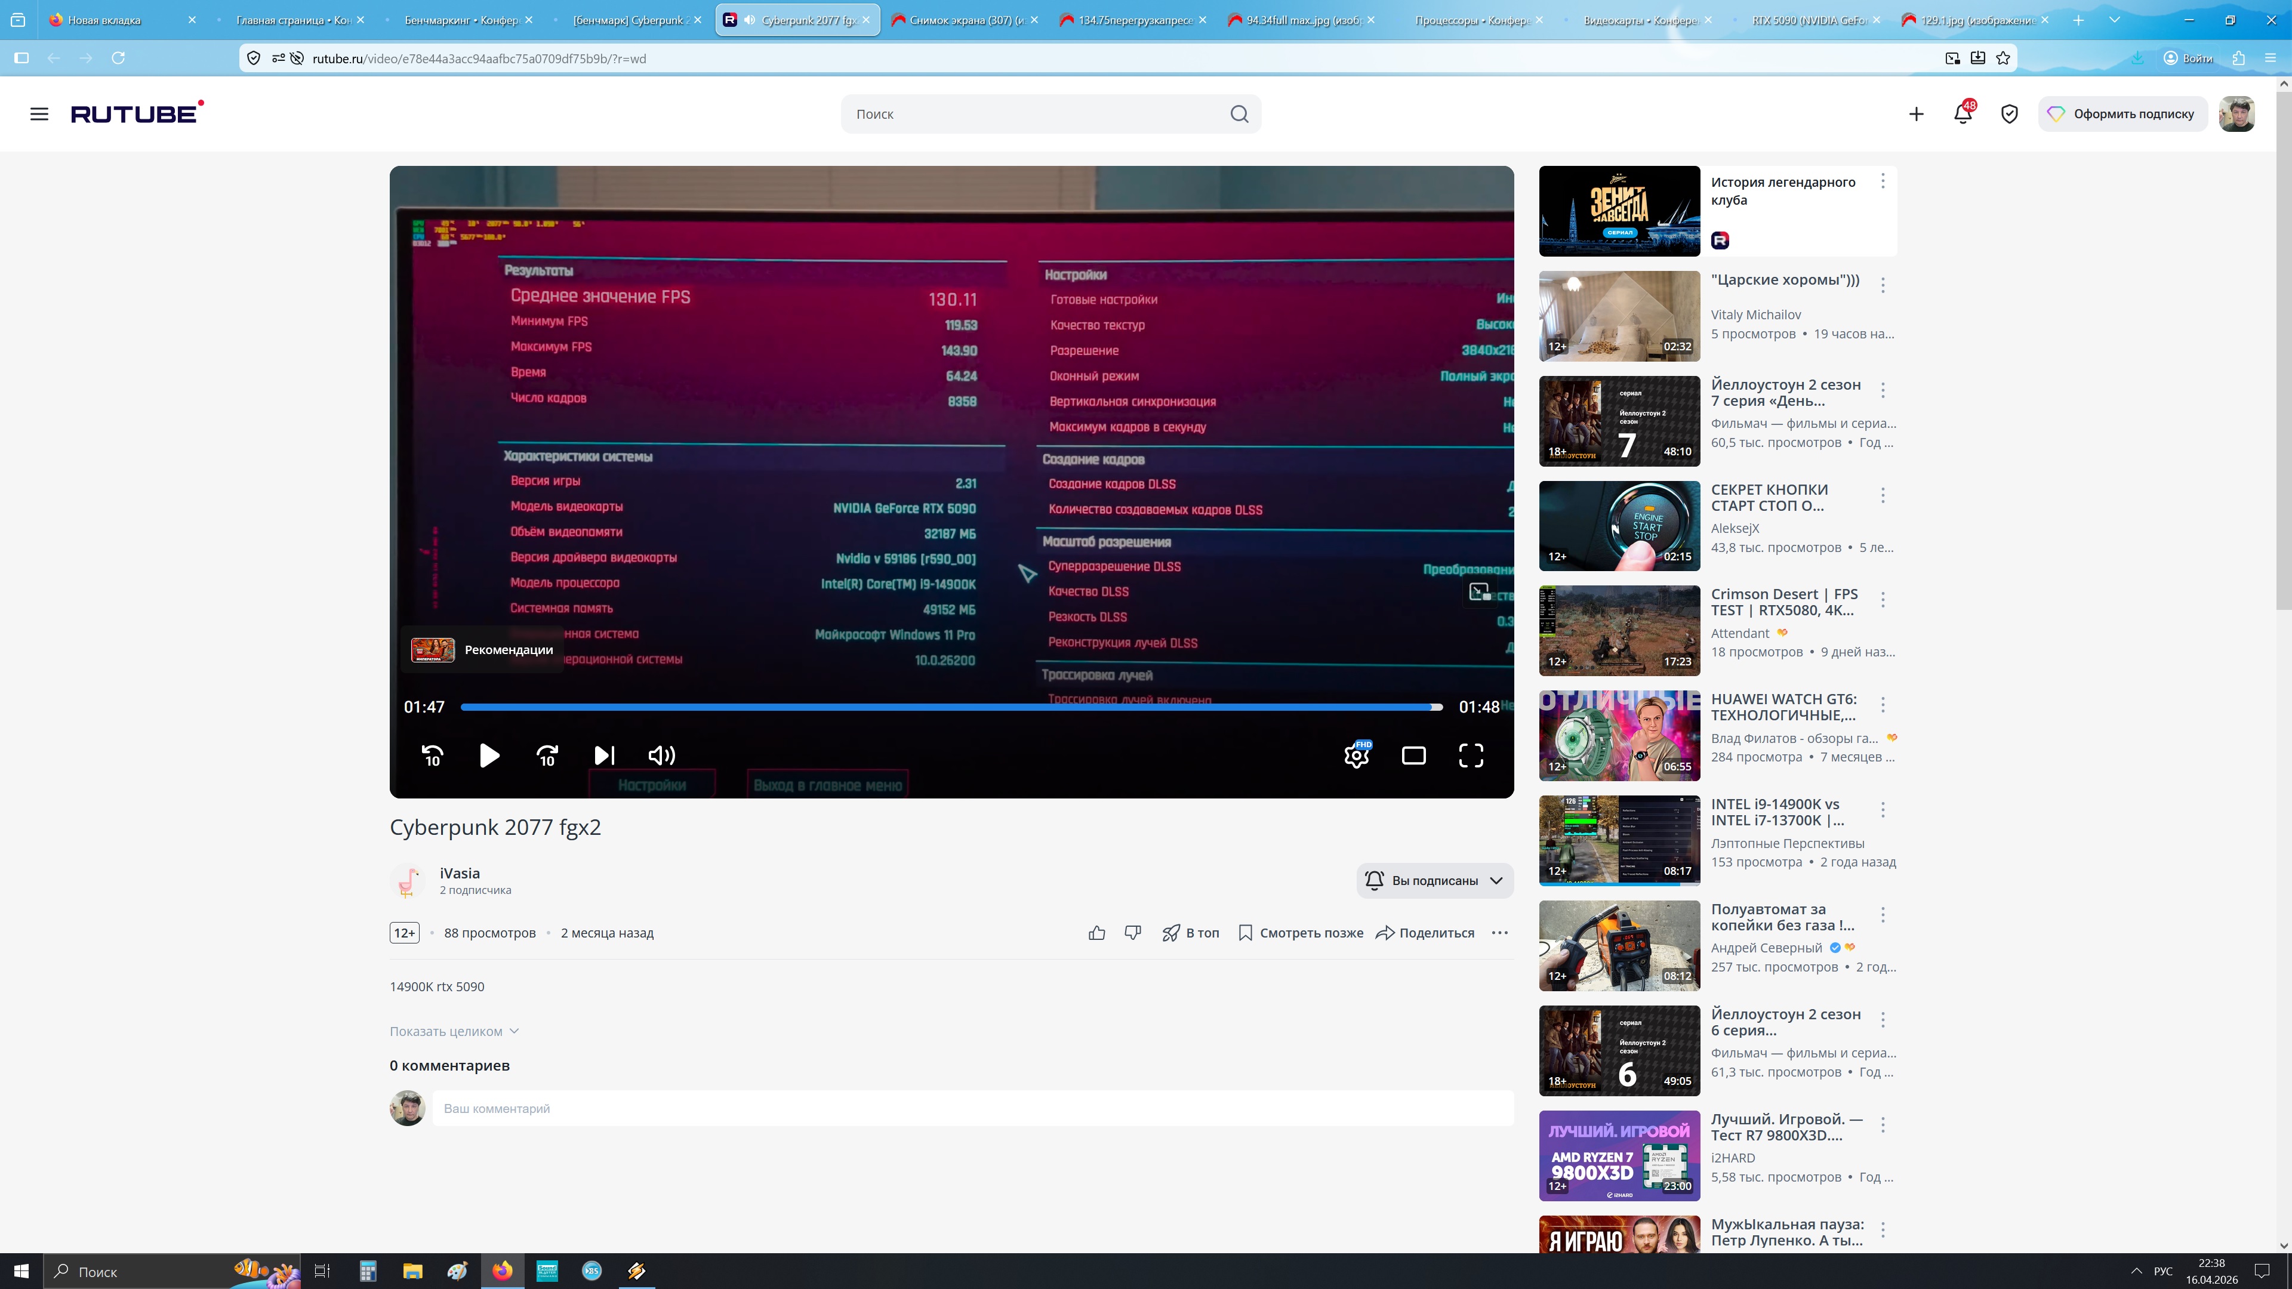The image size is (2292, 1289).
Task: Skip forward 10 seconds in player
Action: (547, 755)
